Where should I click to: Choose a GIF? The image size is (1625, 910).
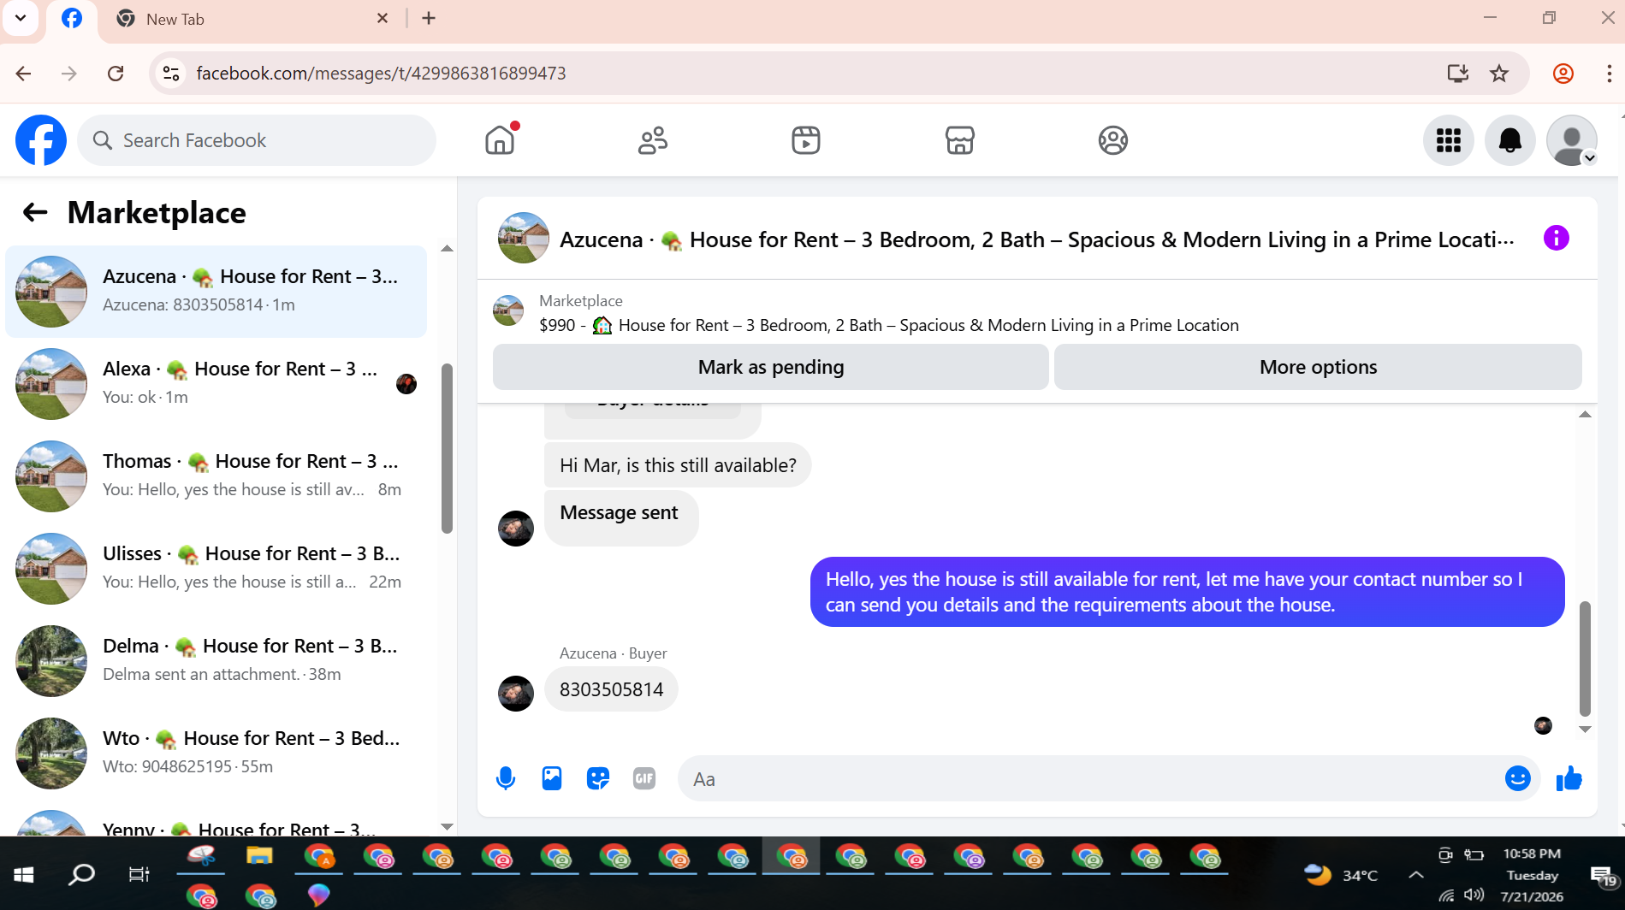pyautogui.click(x=644, y=778)
